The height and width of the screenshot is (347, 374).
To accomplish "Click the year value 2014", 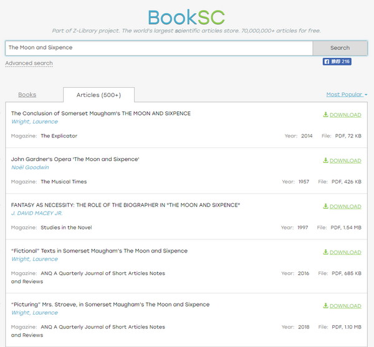I will 307,136.
